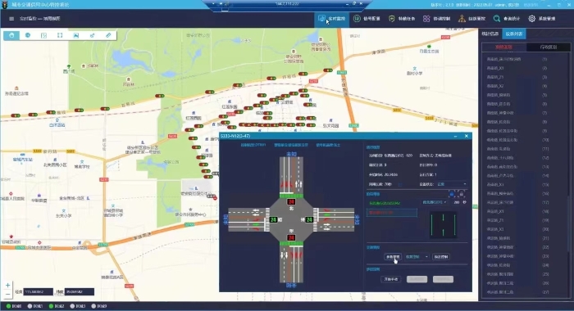Open the signal configuration module

pos(367,18)
